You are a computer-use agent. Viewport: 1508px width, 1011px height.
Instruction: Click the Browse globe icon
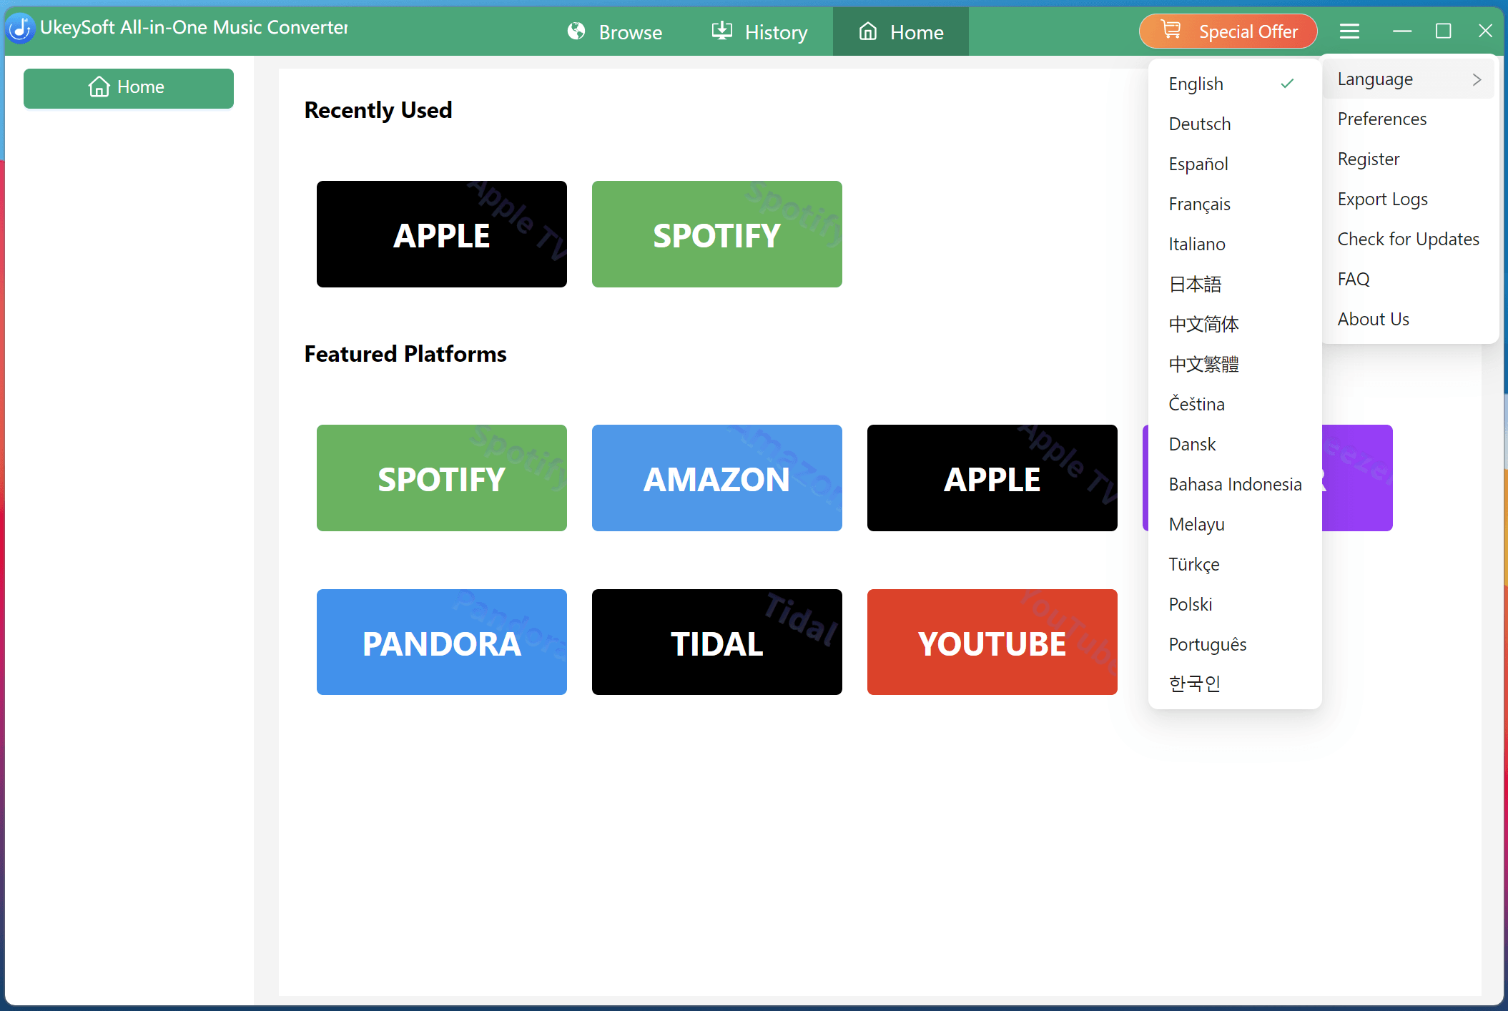[x=576, y=31]
